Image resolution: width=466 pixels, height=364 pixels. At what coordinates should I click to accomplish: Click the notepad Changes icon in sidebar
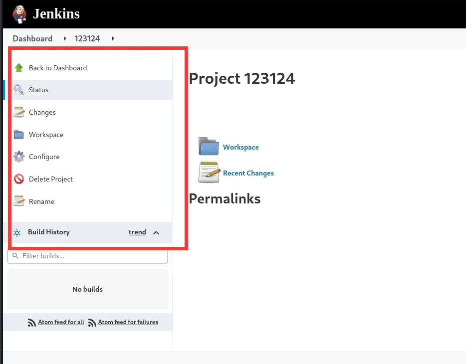point(19,112)
